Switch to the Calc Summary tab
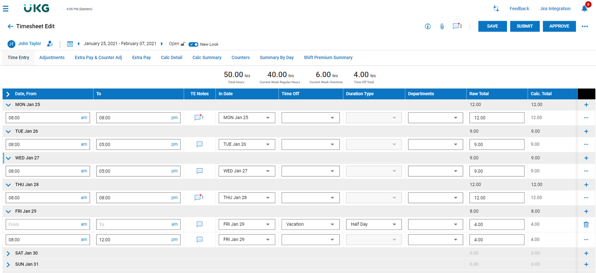The image size is (596, 273). pos(207,58)
